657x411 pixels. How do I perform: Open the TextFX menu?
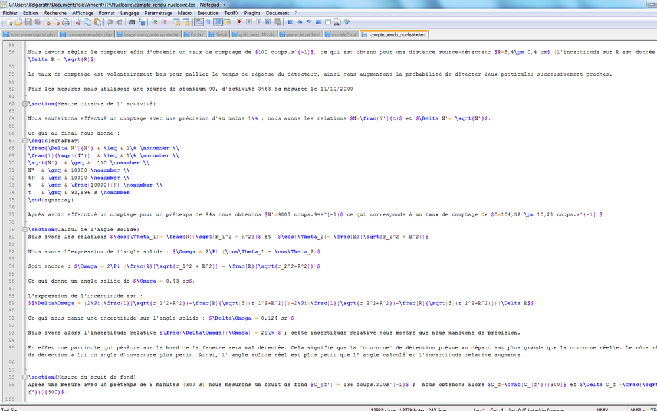tap(231, 12)
